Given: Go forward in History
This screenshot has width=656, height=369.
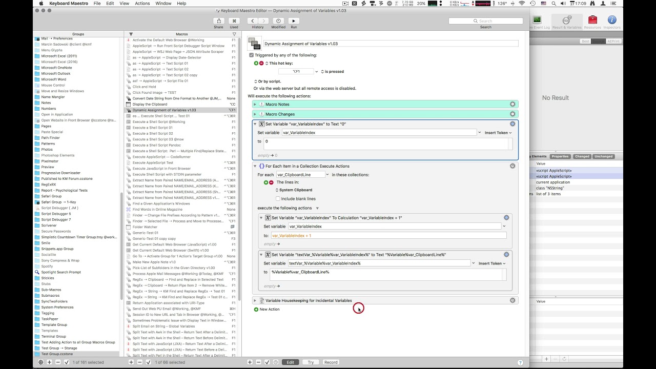Looking at the screenshot, I should pos(263,21).
